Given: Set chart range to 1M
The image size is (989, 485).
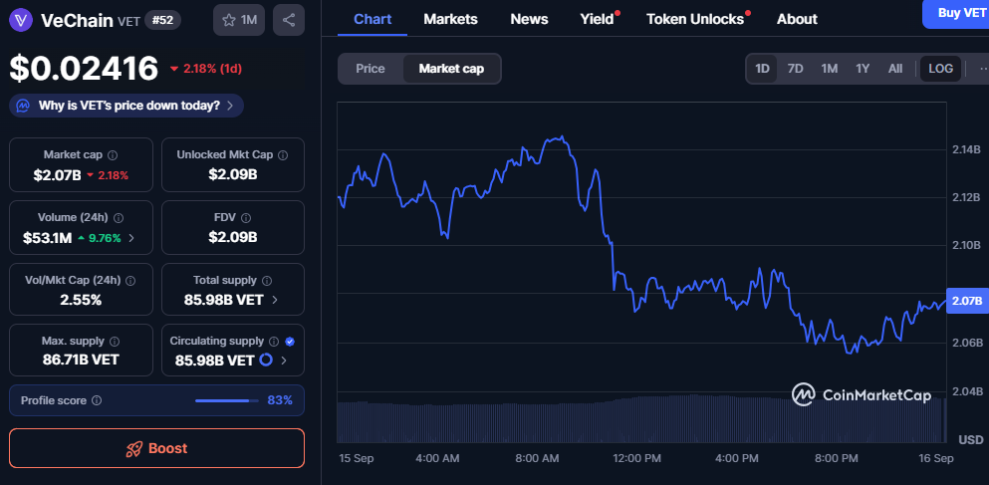Looking at the screenshot, I should 830,69.
